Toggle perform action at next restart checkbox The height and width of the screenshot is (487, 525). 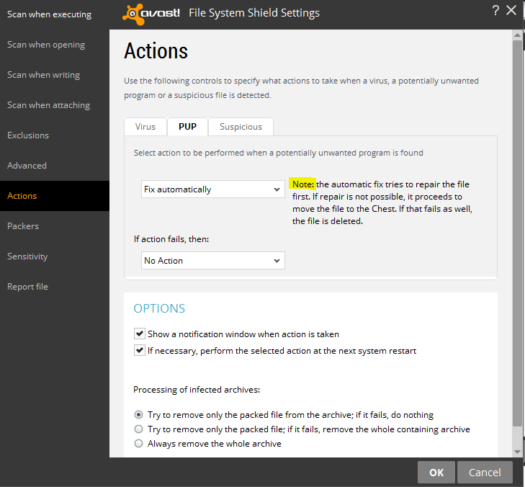[x=139, y=351]
